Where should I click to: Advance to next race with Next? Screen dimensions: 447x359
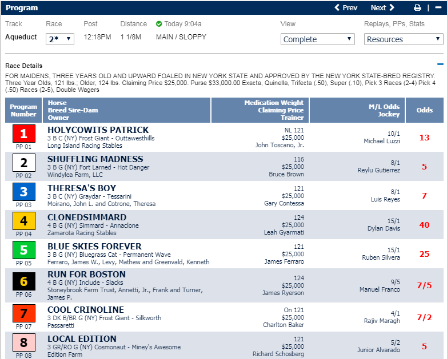(x=382, y=8)
